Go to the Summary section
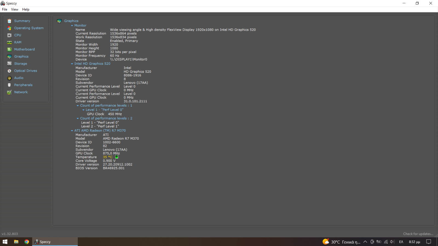 (22, 21)
